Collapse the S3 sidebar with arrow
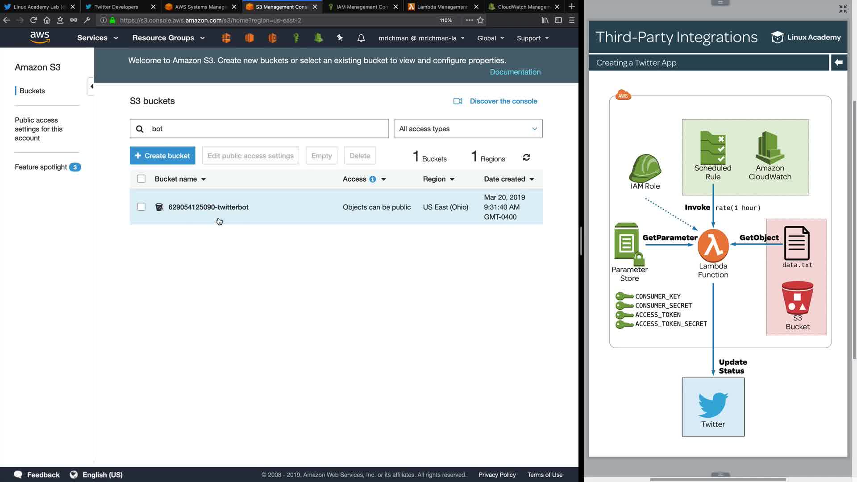Screen dimensions: 857x482 pyautogui.click(x=91, y=86)
